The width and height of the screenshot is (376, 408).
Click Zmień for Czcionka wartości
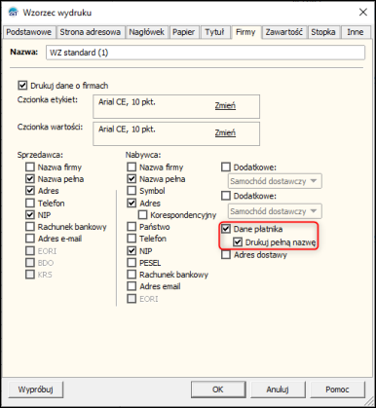(225, 132)
